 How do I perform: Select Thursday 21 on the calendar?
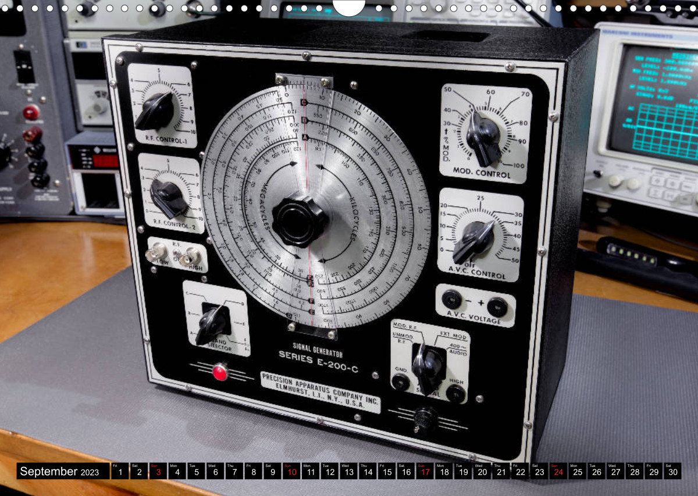click(x=501, y=472)
